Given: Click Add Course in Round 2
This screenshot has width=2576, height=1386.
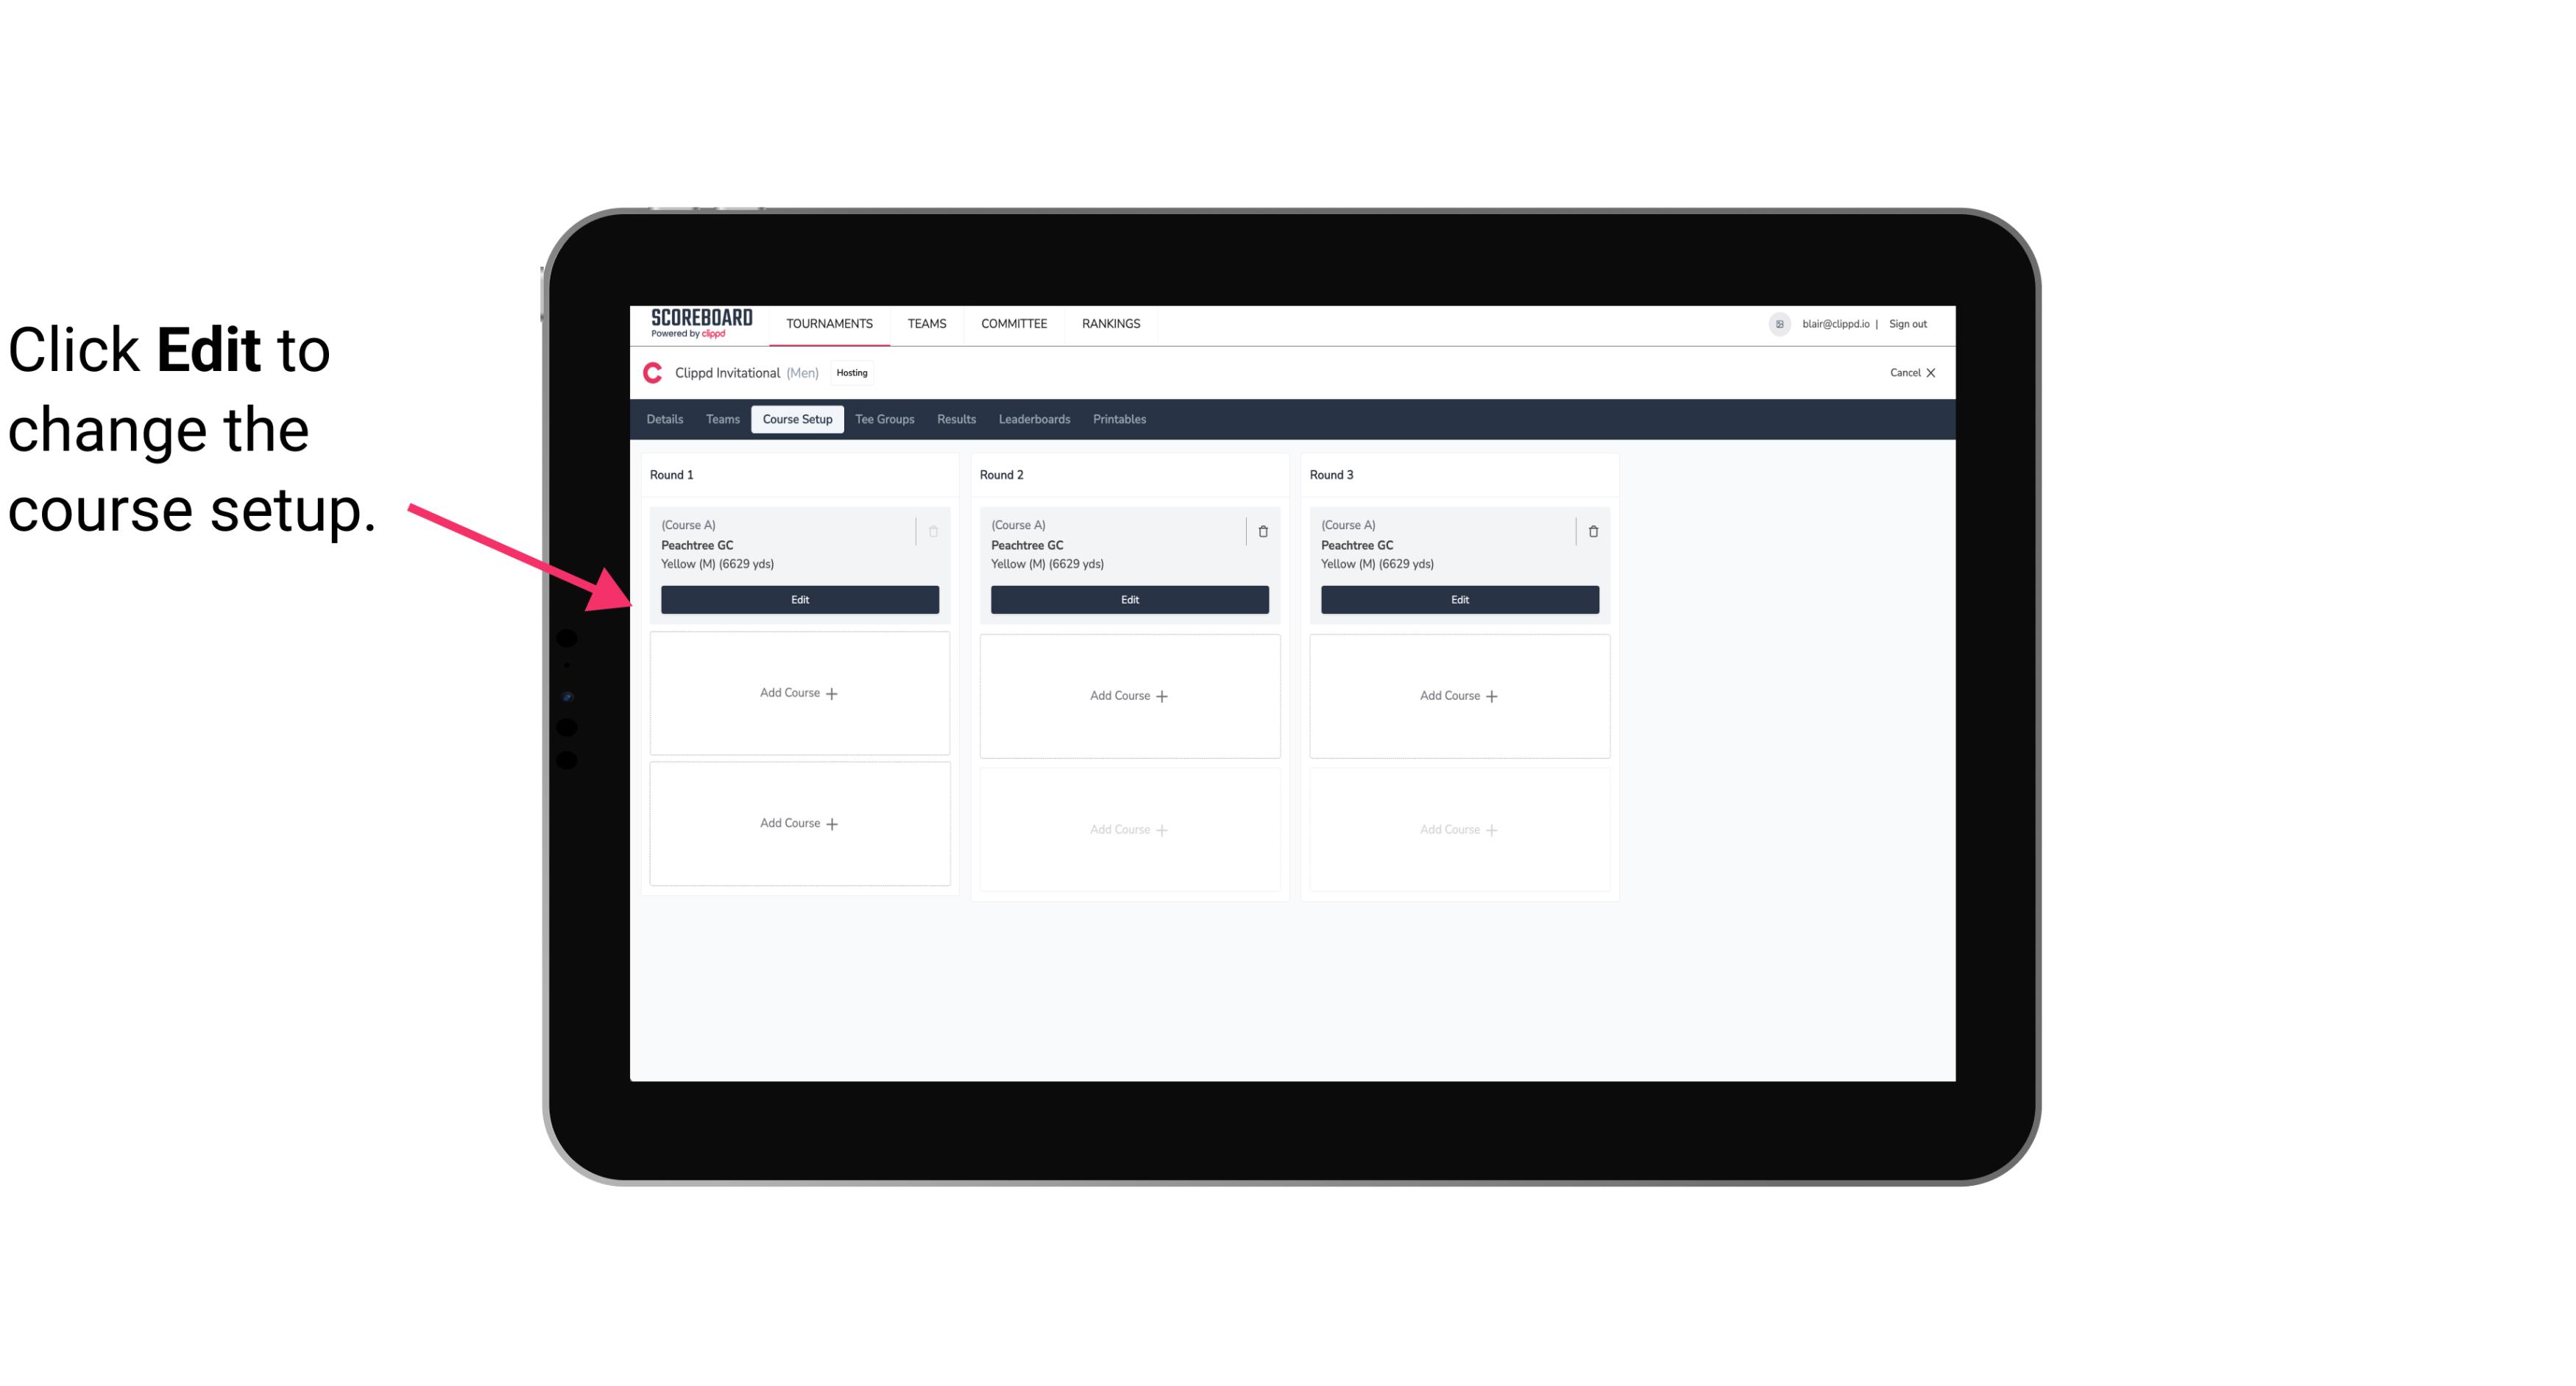Looking at the screenshot, I should [x=1128, y=695].
